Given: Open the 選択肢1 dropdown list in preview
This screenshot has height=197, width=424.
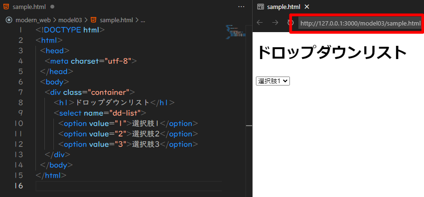Looking at the screenshot, I should pos(273,81).
